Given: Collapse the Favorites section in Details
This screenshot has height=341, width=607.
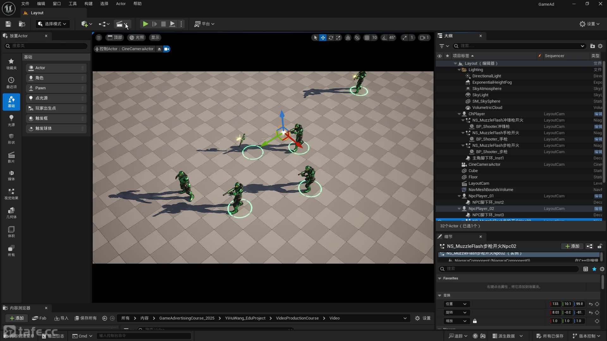Looking at the screenshot, I should pyautogui.click(x=439, y=278).
